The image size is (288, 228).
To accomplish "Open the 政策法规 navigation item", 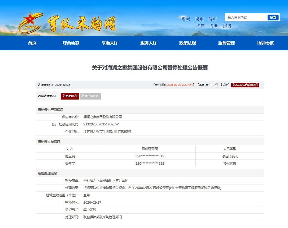I will [x=187, y=43].
